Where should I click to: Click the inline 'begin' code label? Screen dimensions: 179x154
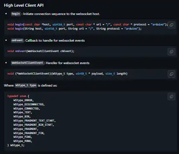point(16,14)
